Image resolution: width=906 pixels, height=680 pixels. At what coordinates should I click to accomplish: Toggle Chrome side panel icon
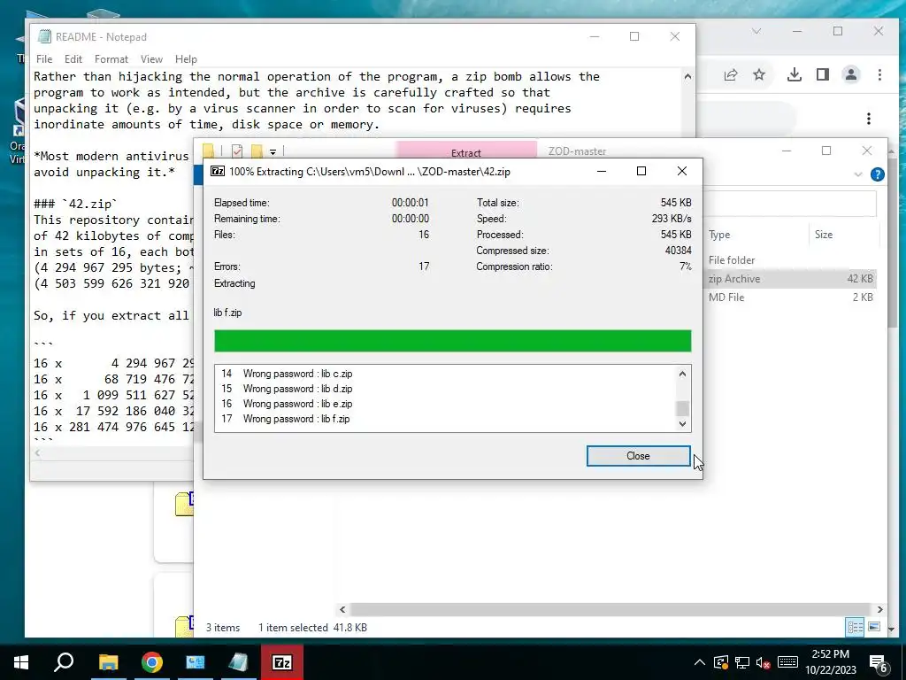pyautogui.click(x=823, y=74)
